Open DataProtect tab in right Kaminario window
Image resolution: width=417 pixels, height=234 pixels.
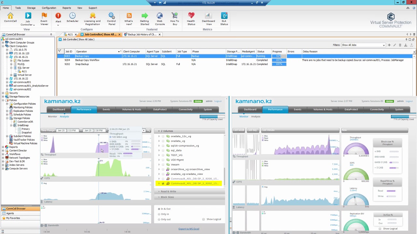[x=351, y=110]
